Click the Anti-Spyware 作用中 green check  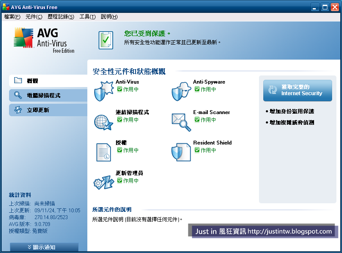pyautogui.click(x=197, y=89)
